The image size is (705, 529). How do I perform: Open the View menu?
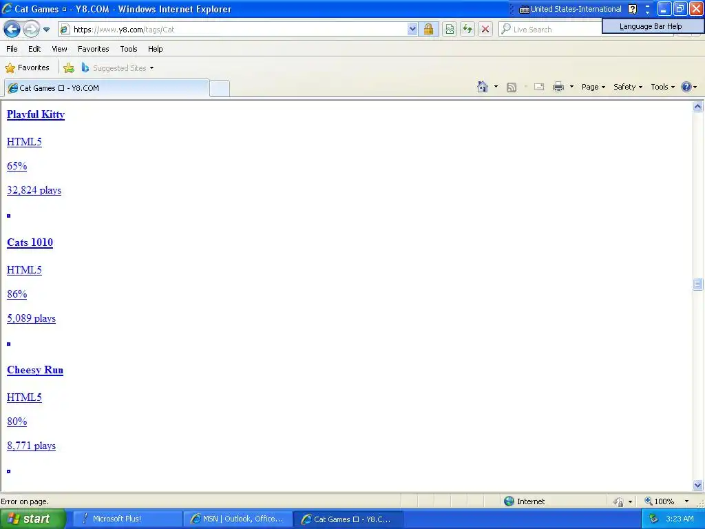click(59, 49)
